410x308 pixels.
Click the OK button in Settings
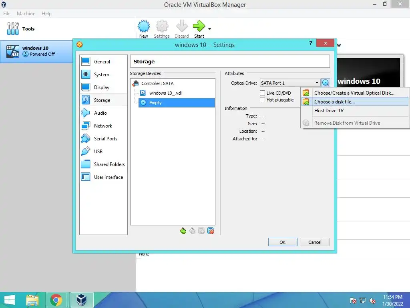pos(283,242)
